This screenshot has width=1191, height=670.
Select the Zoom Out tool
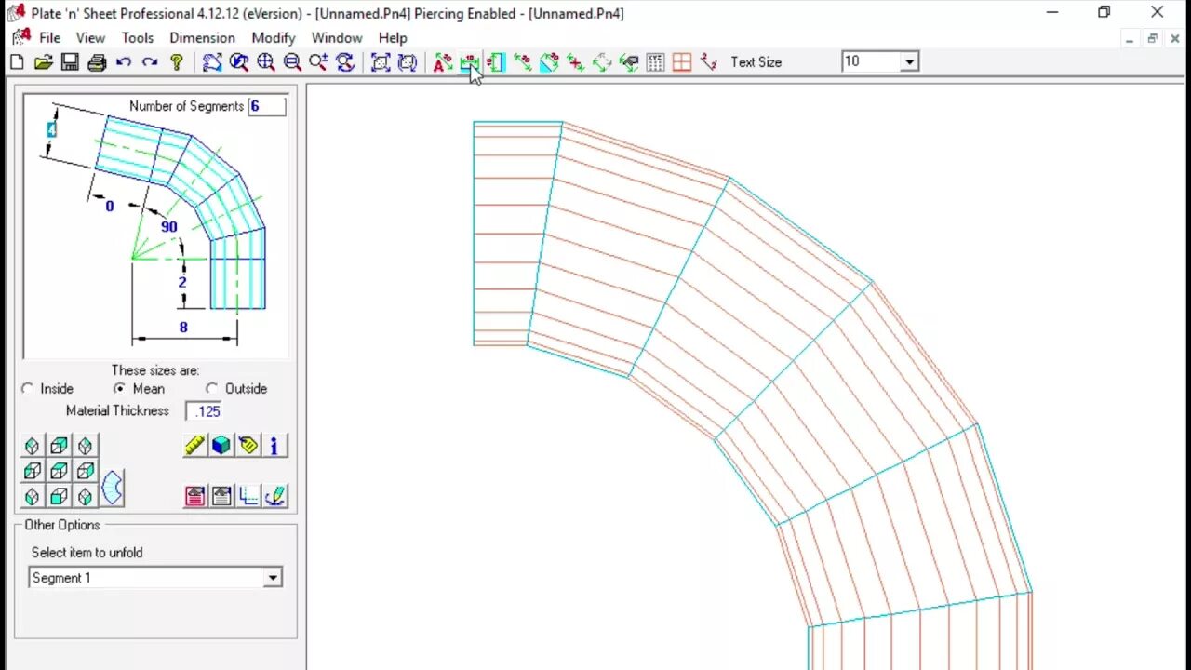[292, 61]
